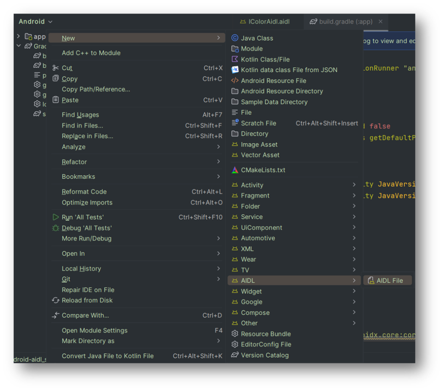Collapse the Gradle Scripts tree node
The width and height of the screenshot is (443, 391).
click(19, 46)
